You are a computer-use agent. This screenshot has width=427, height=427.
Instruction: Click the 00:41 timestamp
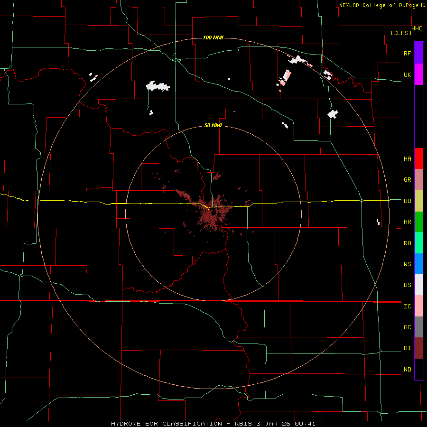[x=306, y=424]
